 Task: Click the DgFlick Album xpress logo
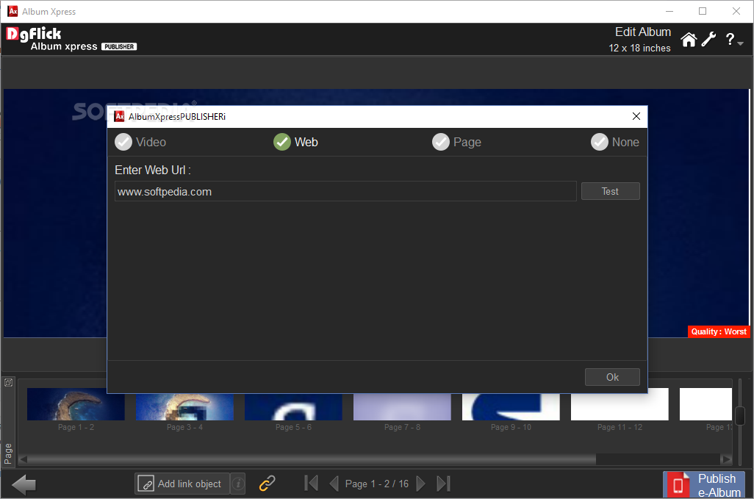[71, 39]
